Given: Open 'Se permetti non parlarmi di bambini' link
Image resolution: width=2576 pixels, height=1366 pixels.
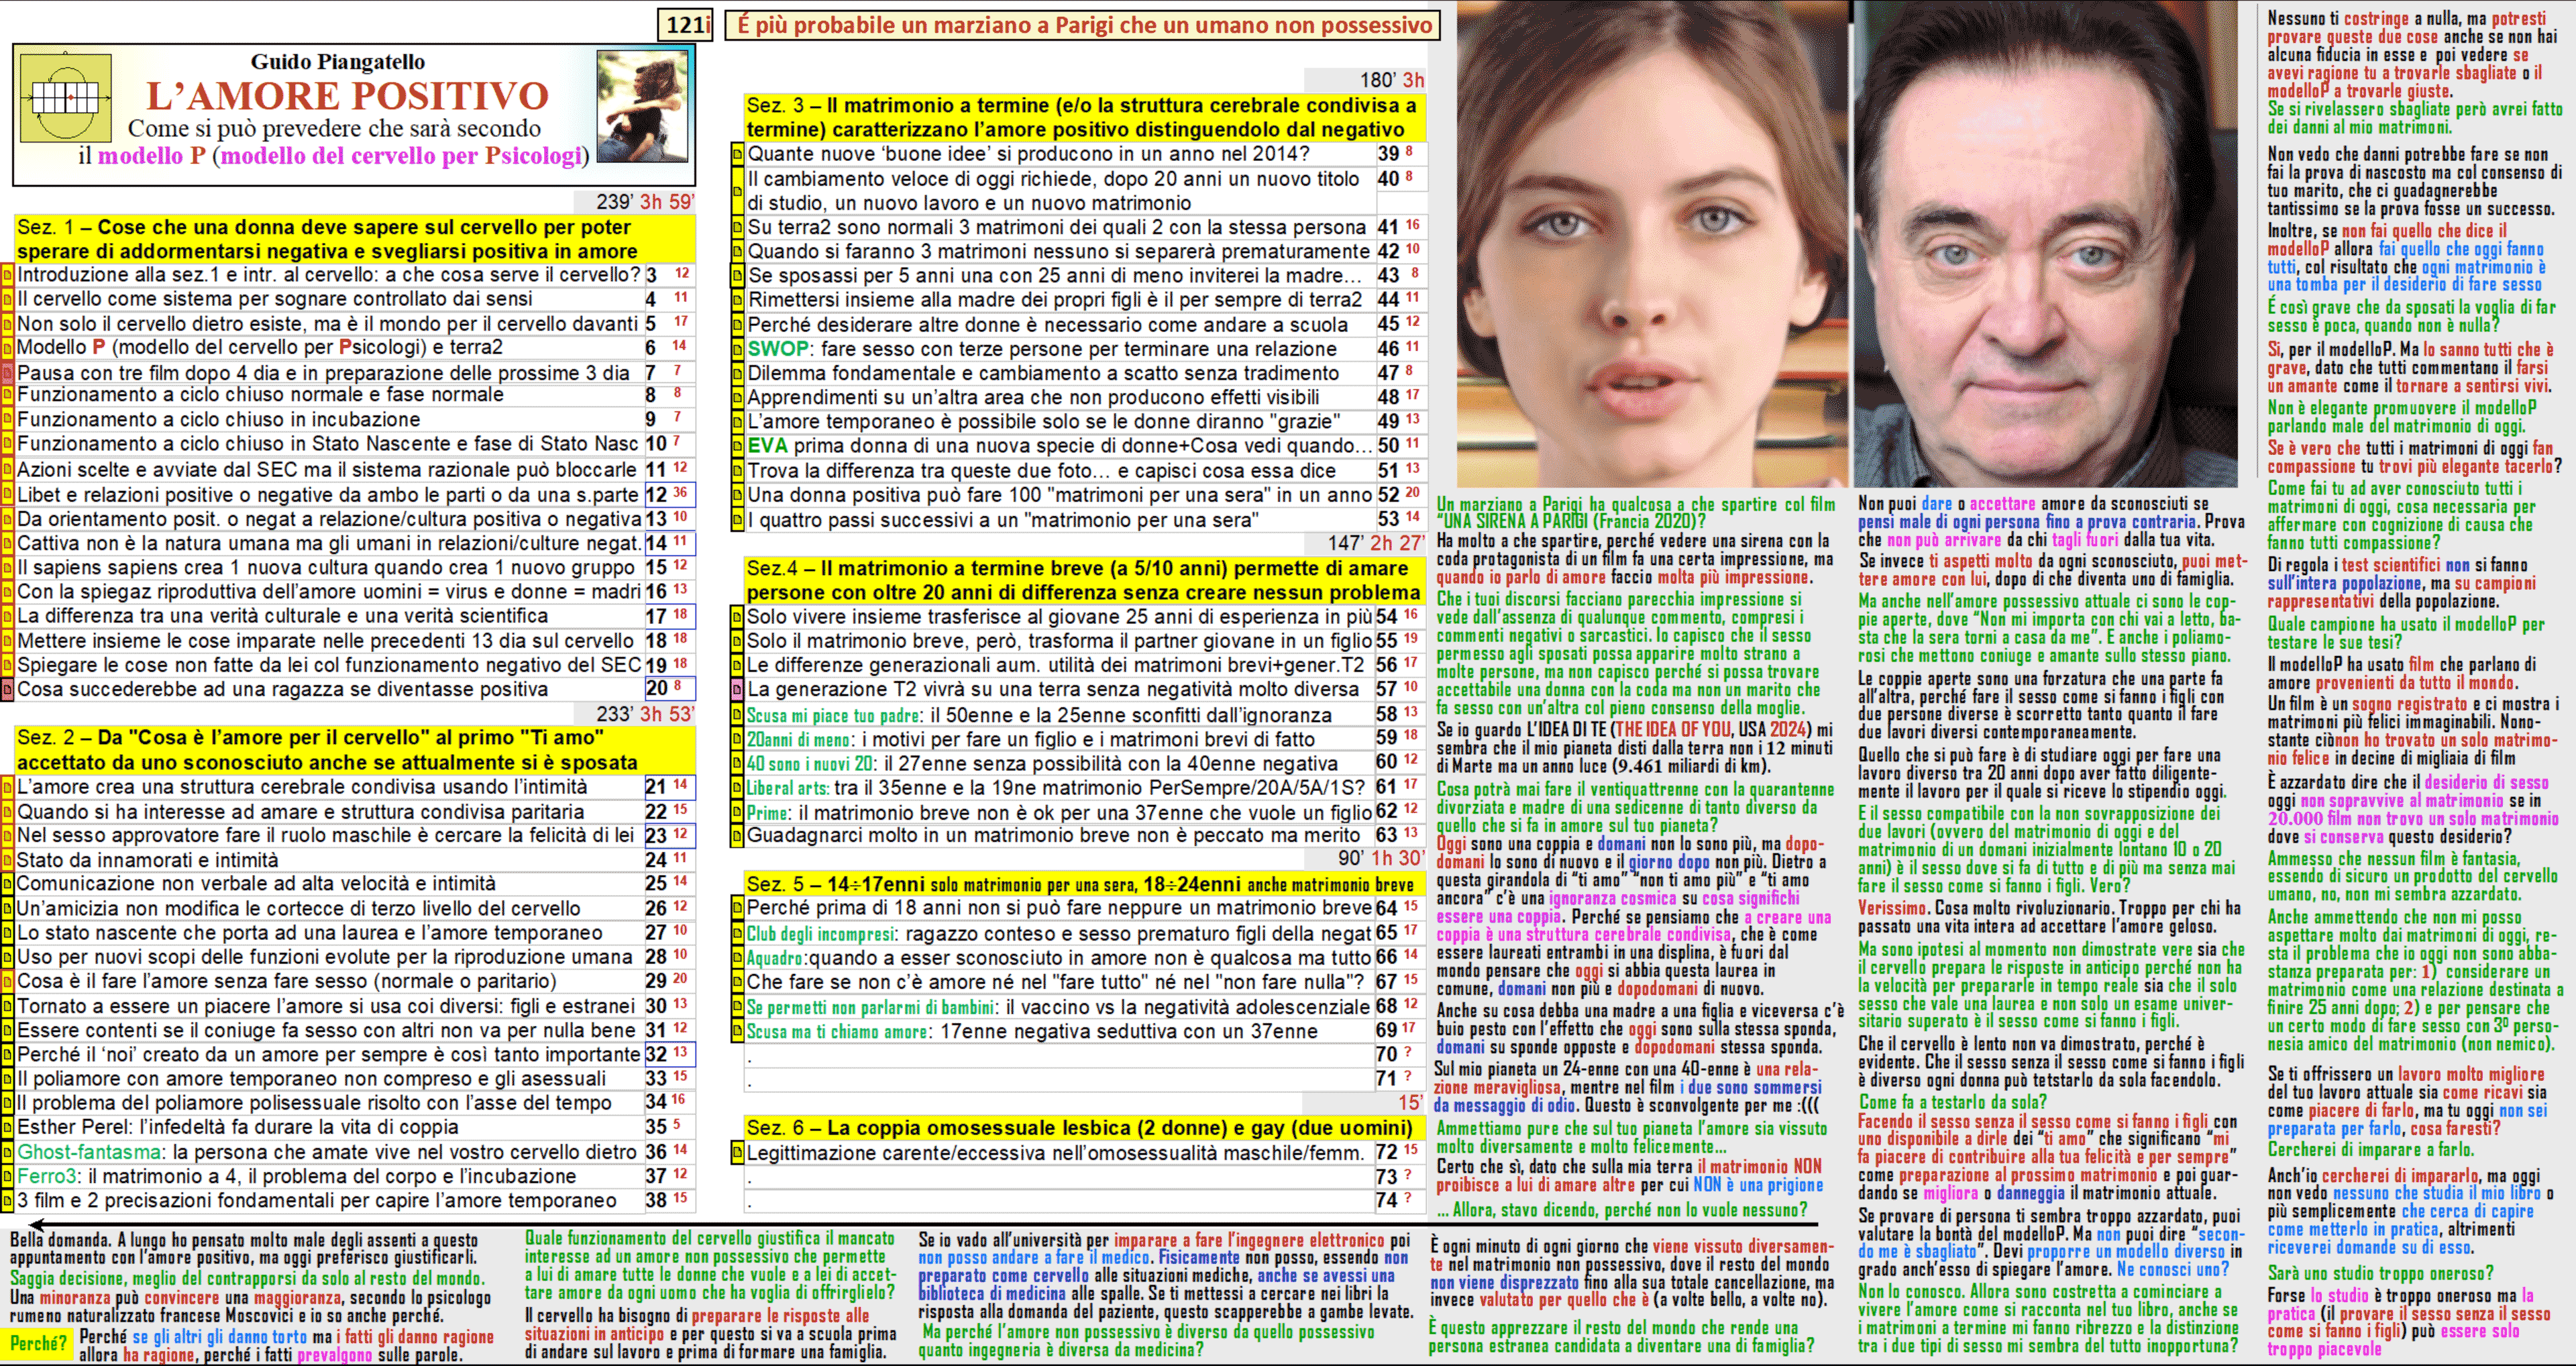Looking at the screenshot, I should [x=870, y=1007].
